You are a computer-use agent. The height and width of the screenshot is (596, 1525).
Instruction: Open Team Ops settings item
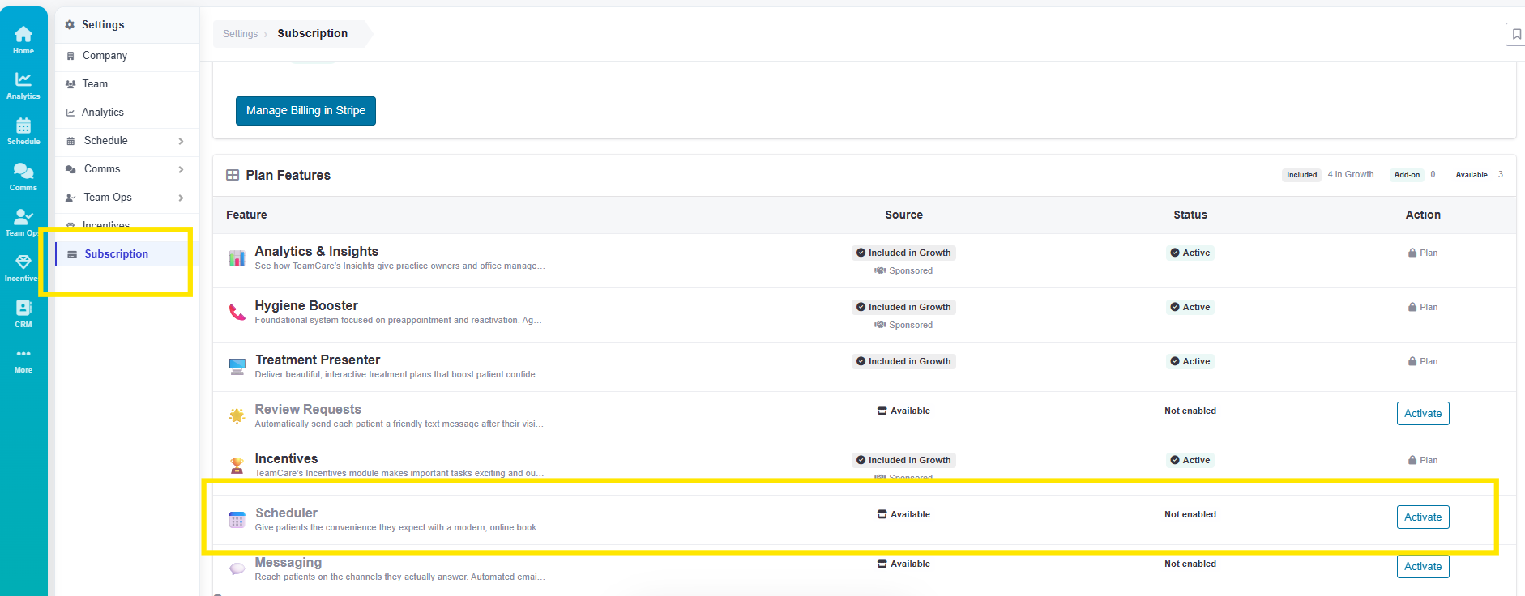(127, 198)
